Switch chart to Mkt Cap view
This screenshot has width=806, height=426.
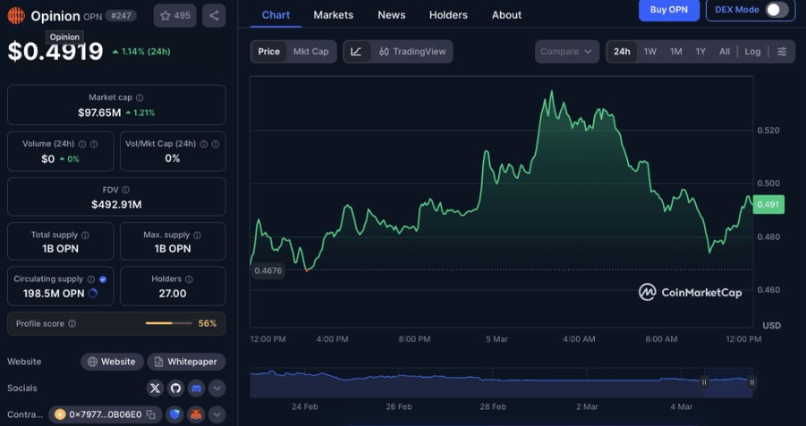tap(310, 52)
